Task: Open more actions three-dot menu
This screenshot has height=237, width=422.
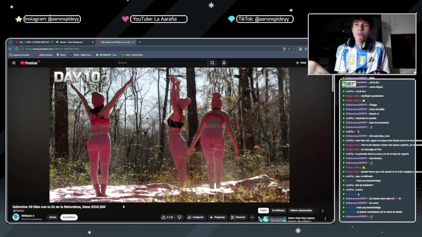Action: click(x=252, y=217)
